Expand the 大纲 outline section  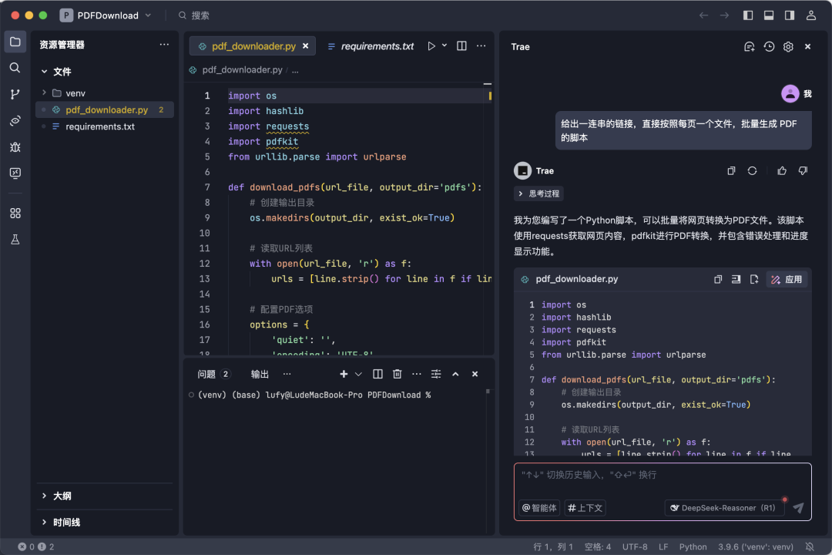point(44,496)
